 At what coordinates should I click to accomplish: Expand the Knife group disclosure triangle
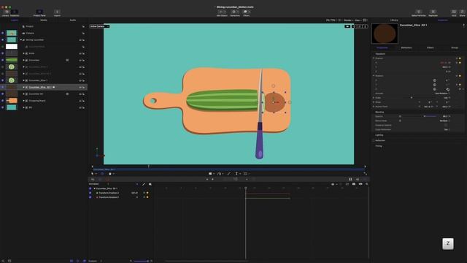[x=24, y=53]
